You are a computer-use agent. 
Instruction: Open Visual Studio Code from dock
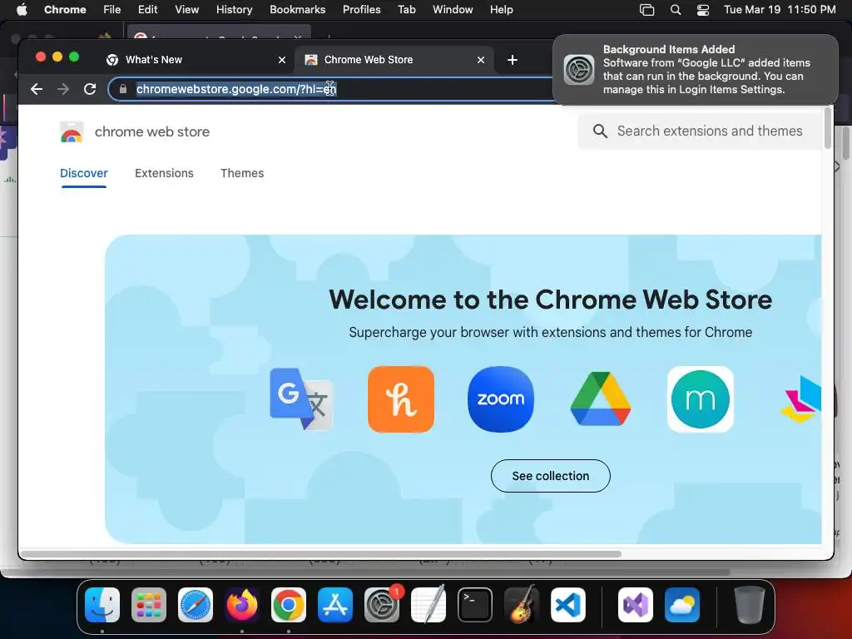point(568,605)
